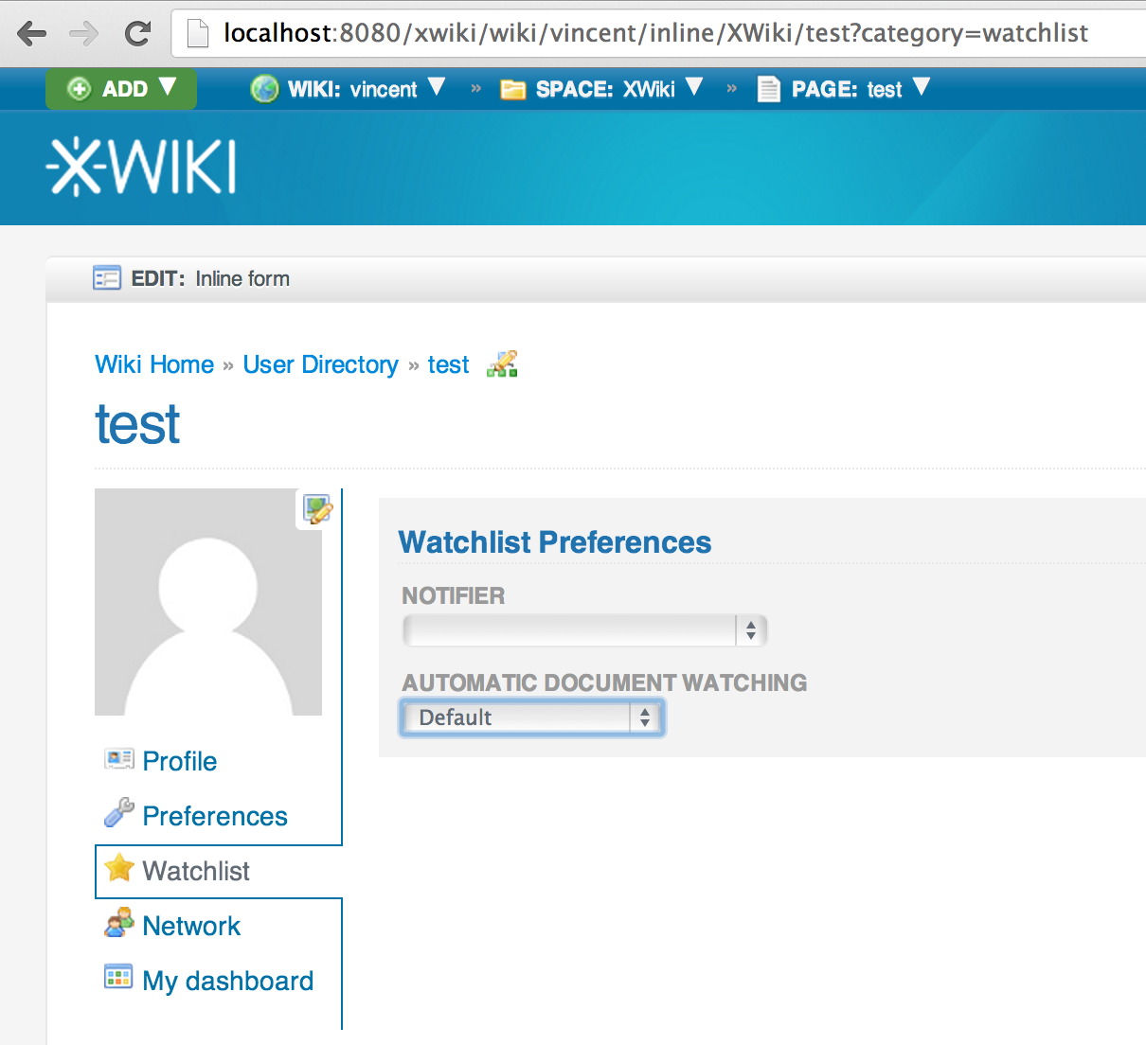Viewport: 1146px width, 1045px height.
Task: Click the Watchlist star icon
Action: coord(119,868)
